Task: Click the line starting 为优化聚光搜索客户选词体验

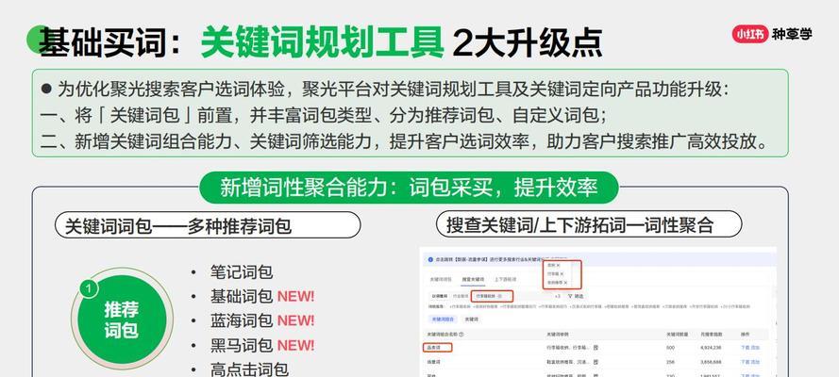Action: point(385,90)
